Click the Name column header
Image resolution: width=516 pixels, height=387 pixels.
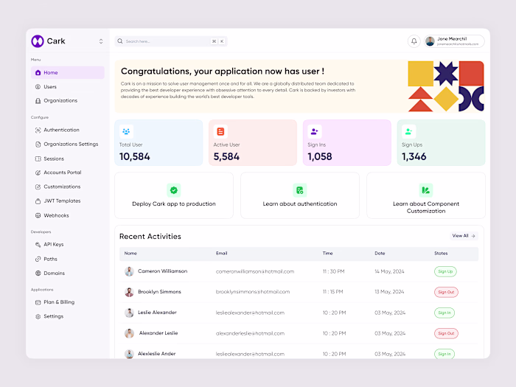point(130,254)
